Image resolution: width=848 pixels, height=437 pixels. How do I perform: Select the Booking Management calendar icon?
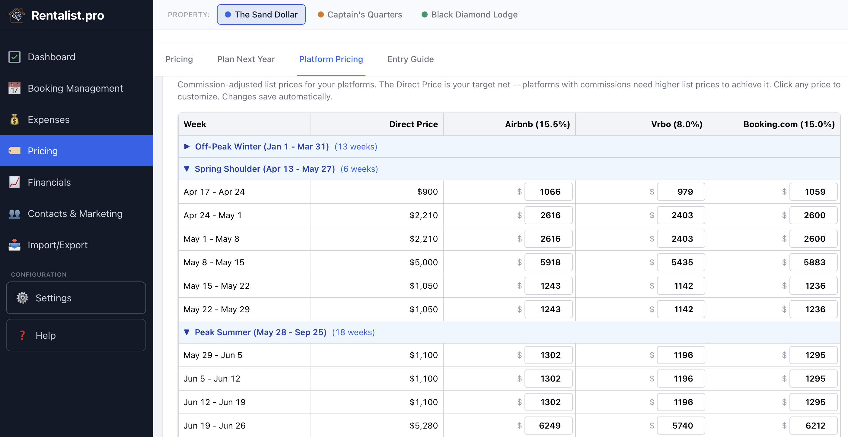pyautogui.click(x=14, y=88)
